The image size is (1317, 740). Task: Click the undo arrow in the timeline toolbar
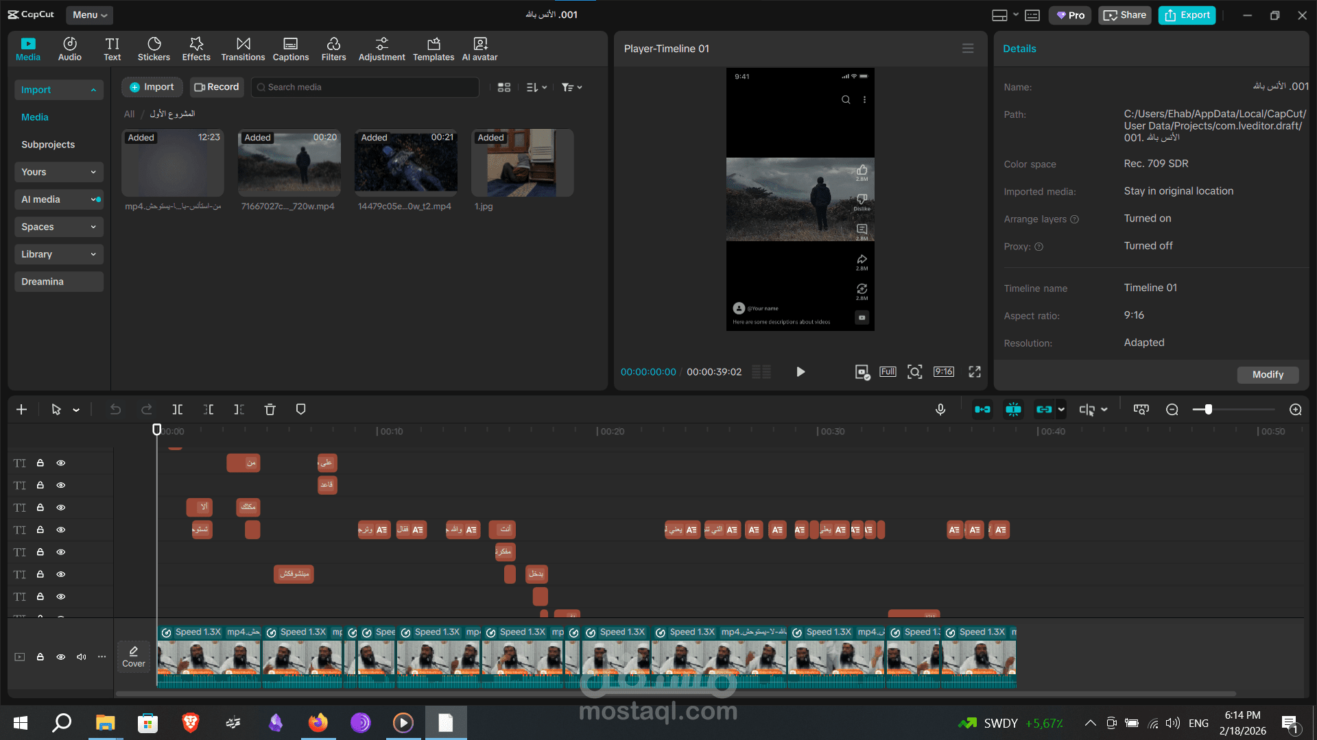[115, 409]
